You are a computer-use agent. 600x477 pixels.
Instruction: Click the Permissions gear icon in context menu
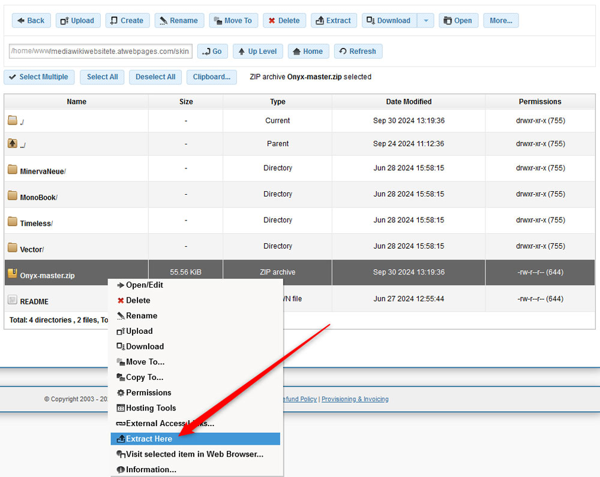coord(121,393)
